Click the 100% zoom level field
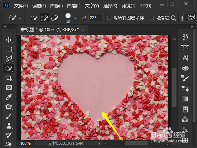This screenshot has height=148, width=197. 26,143
